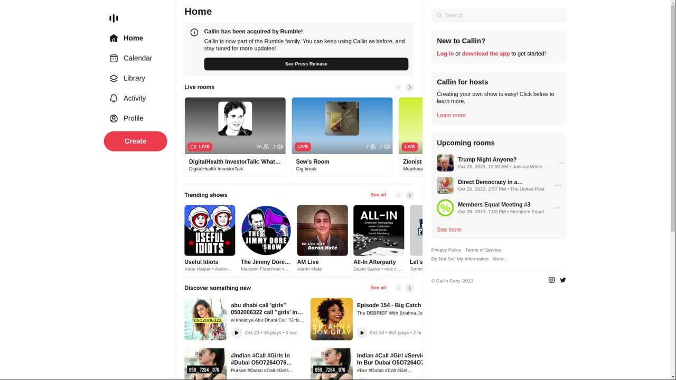Play the abu dhabi call episode
Viewport: 676px width, 380px height.
pos(237,332)
